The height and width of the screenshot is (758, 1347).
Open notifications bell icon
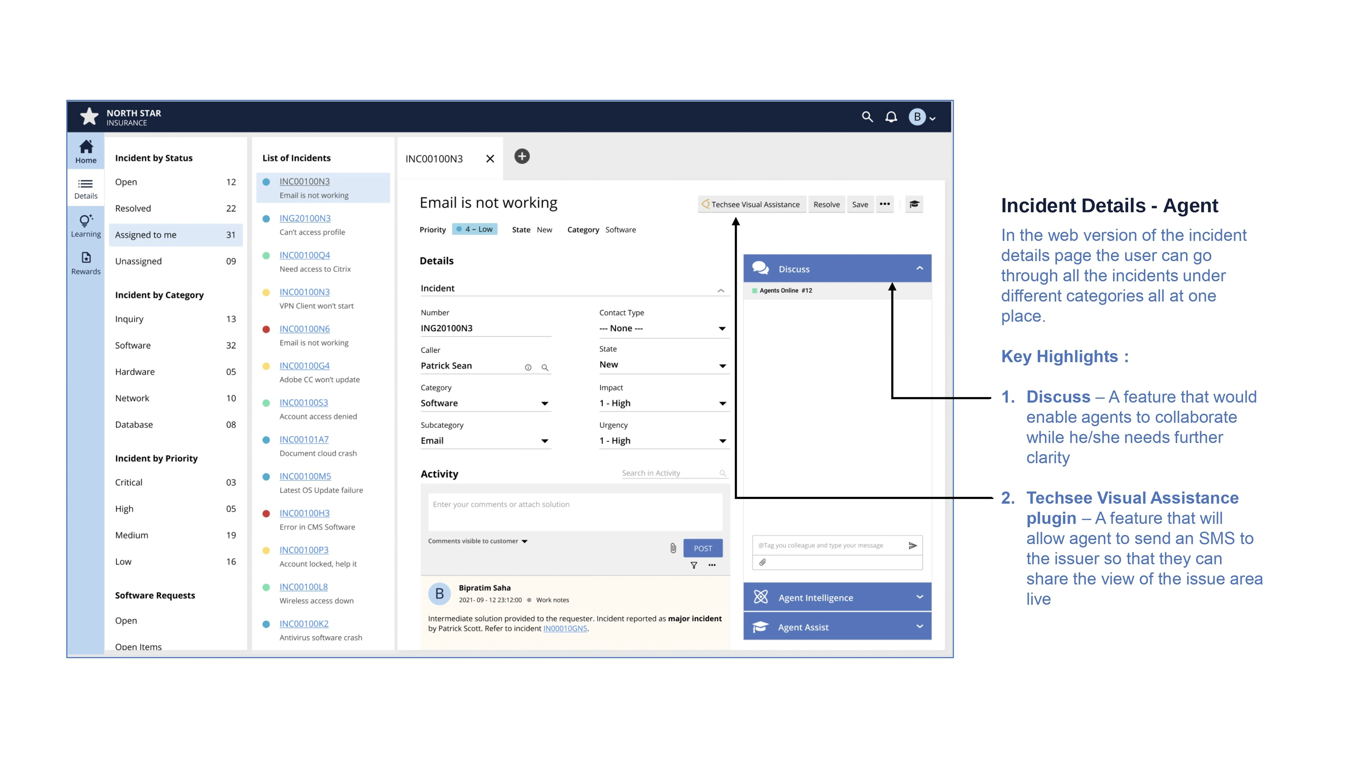(x=891, y=117)
